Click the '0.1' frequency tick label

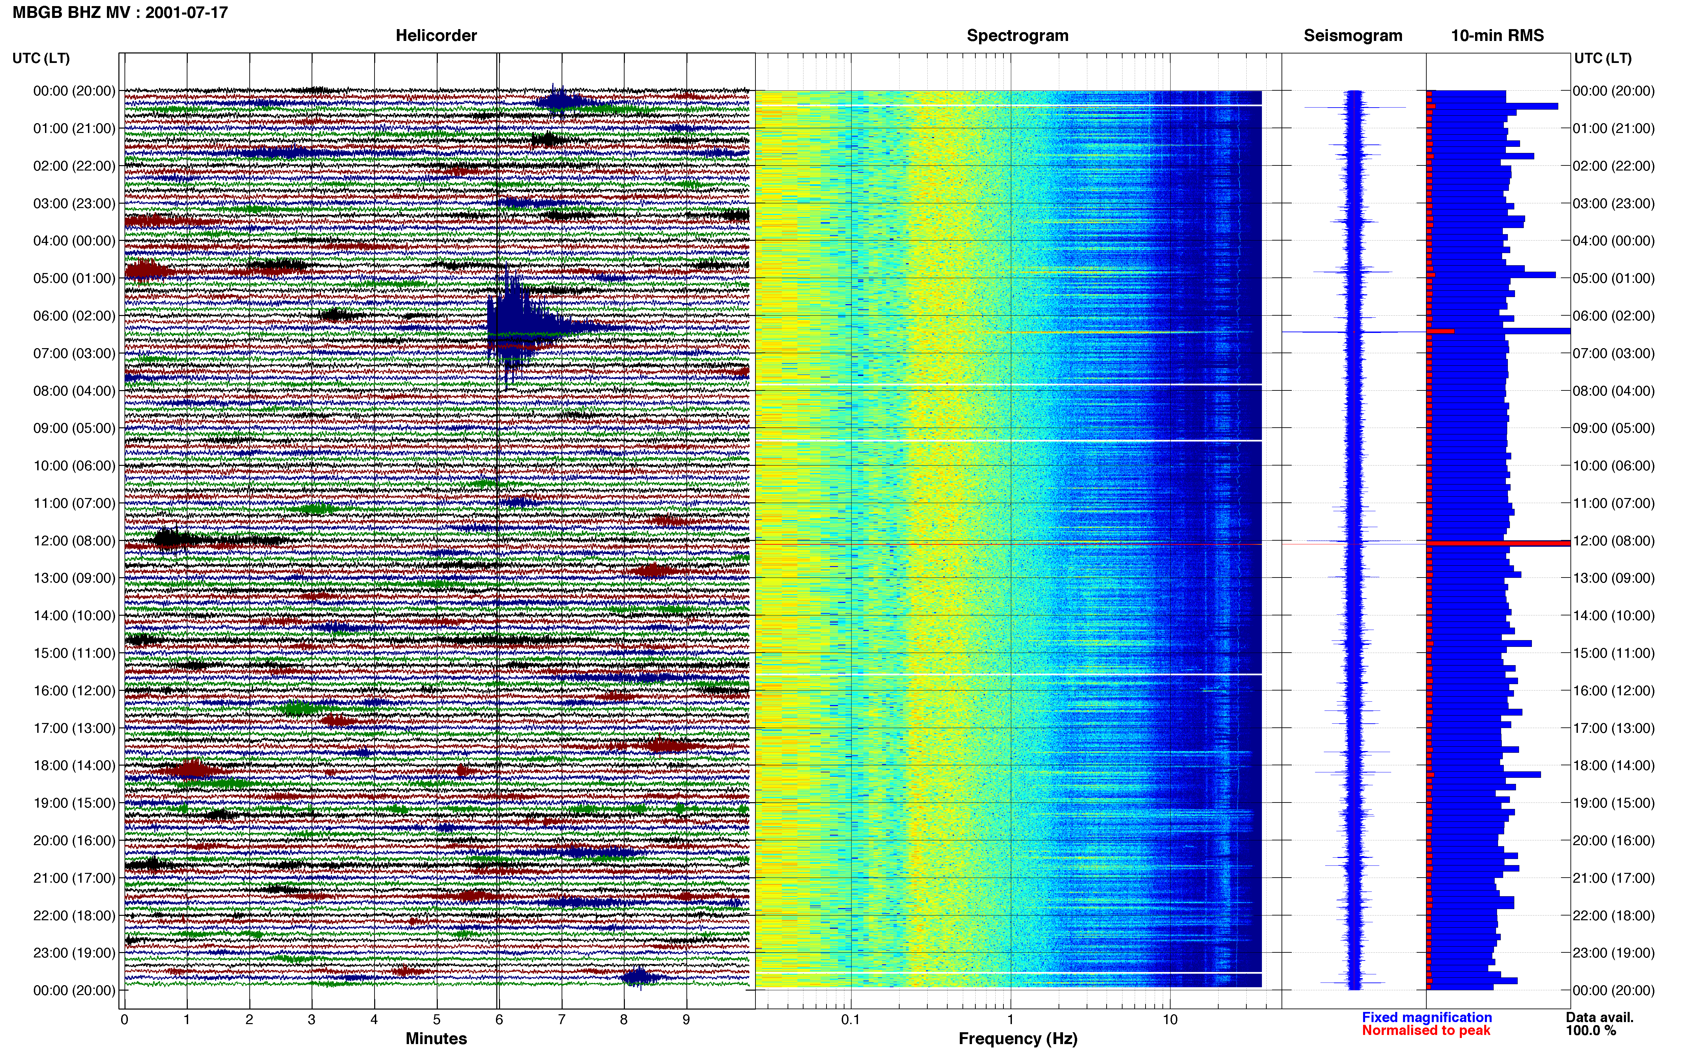tap(851, 1019)
